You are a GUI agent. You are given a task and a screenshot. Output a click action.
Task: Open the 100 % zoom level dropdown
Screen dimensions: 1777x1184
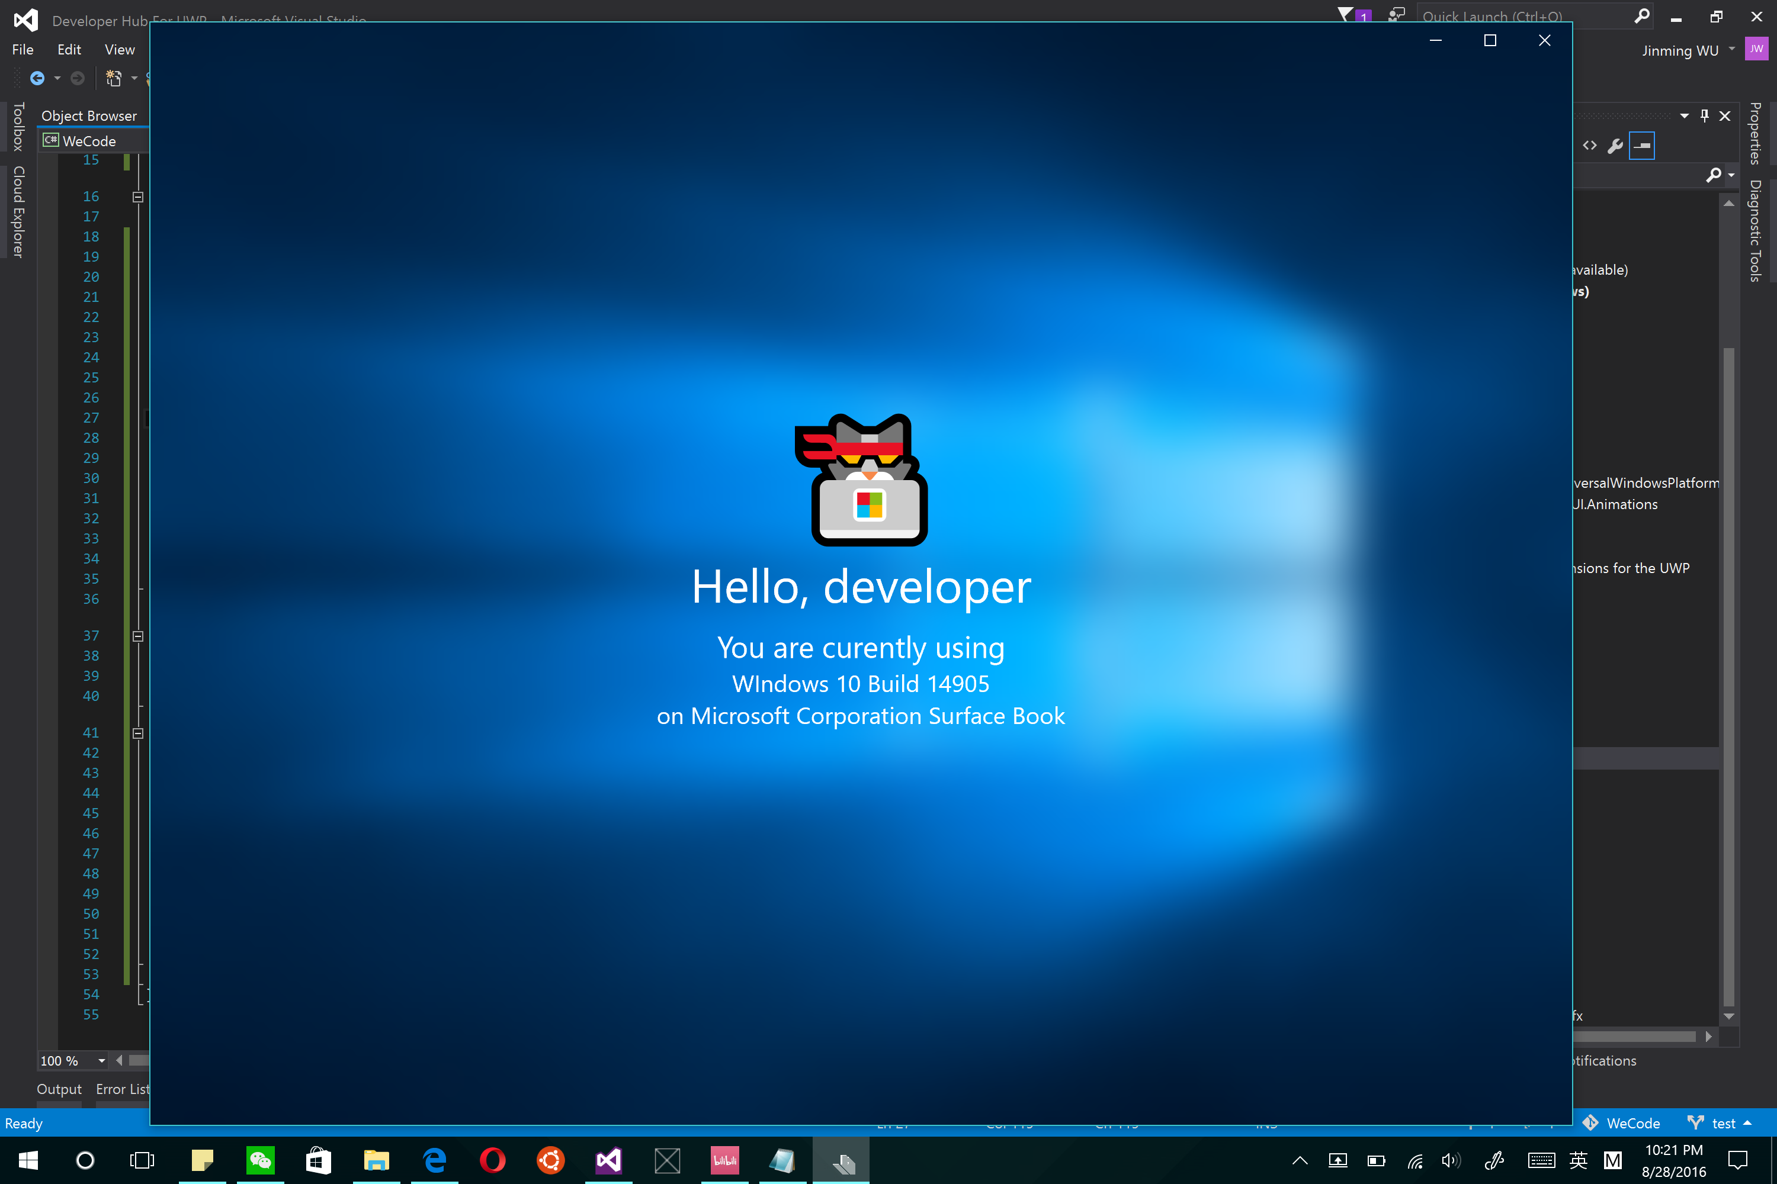point(101,1061)
